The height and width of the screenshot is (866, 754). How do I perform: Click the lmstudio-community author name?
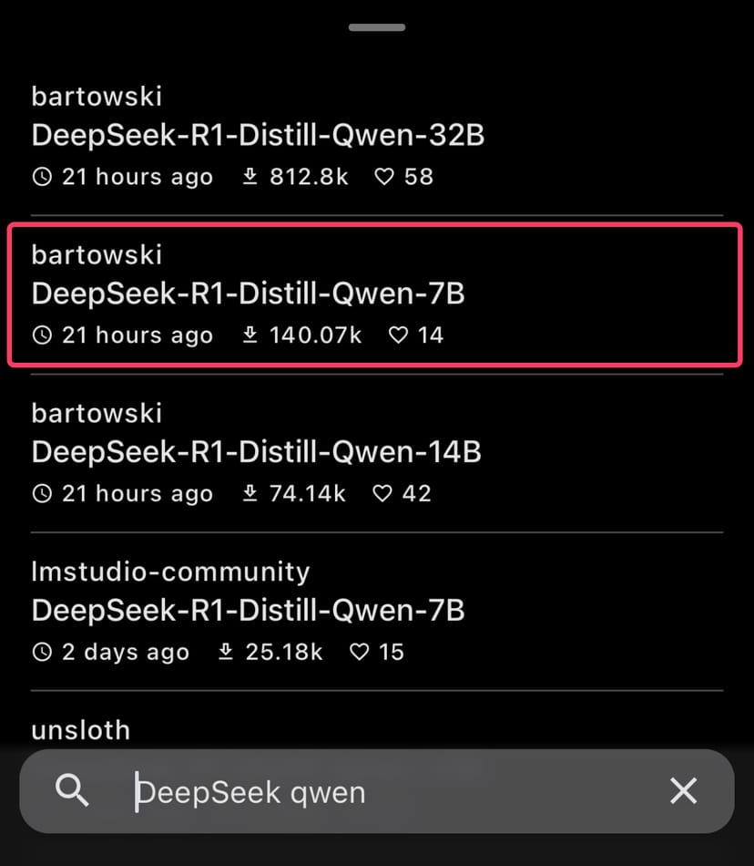coord(170,572)
